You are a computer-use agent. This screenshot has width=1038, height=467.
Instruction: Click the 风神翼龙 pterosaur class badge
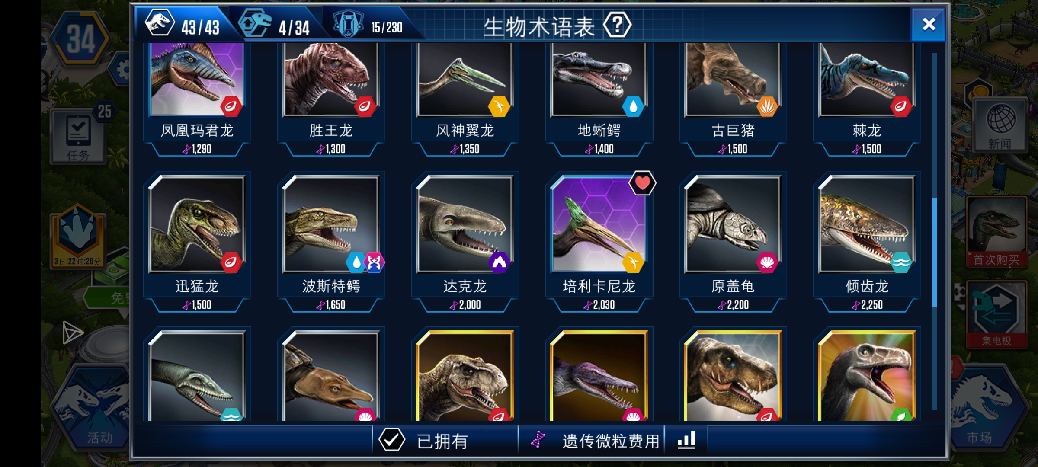click(499, 106)
